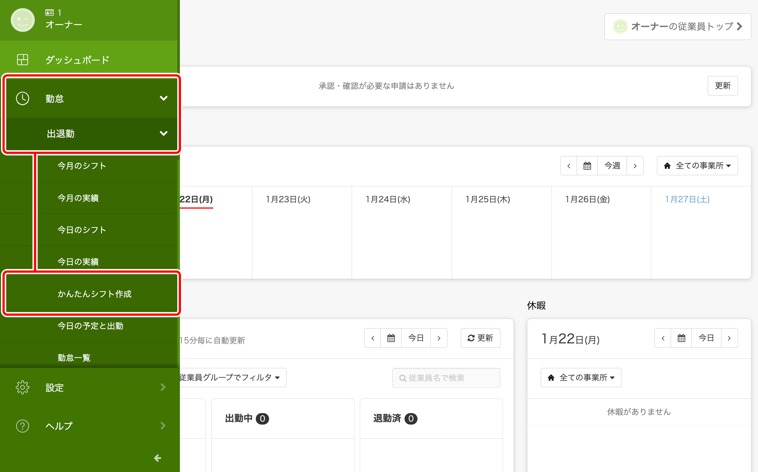Viewport: 758px width, 472px height.
Task: Click the 勤怠 clock icon
Action: [x=23, y=99]
